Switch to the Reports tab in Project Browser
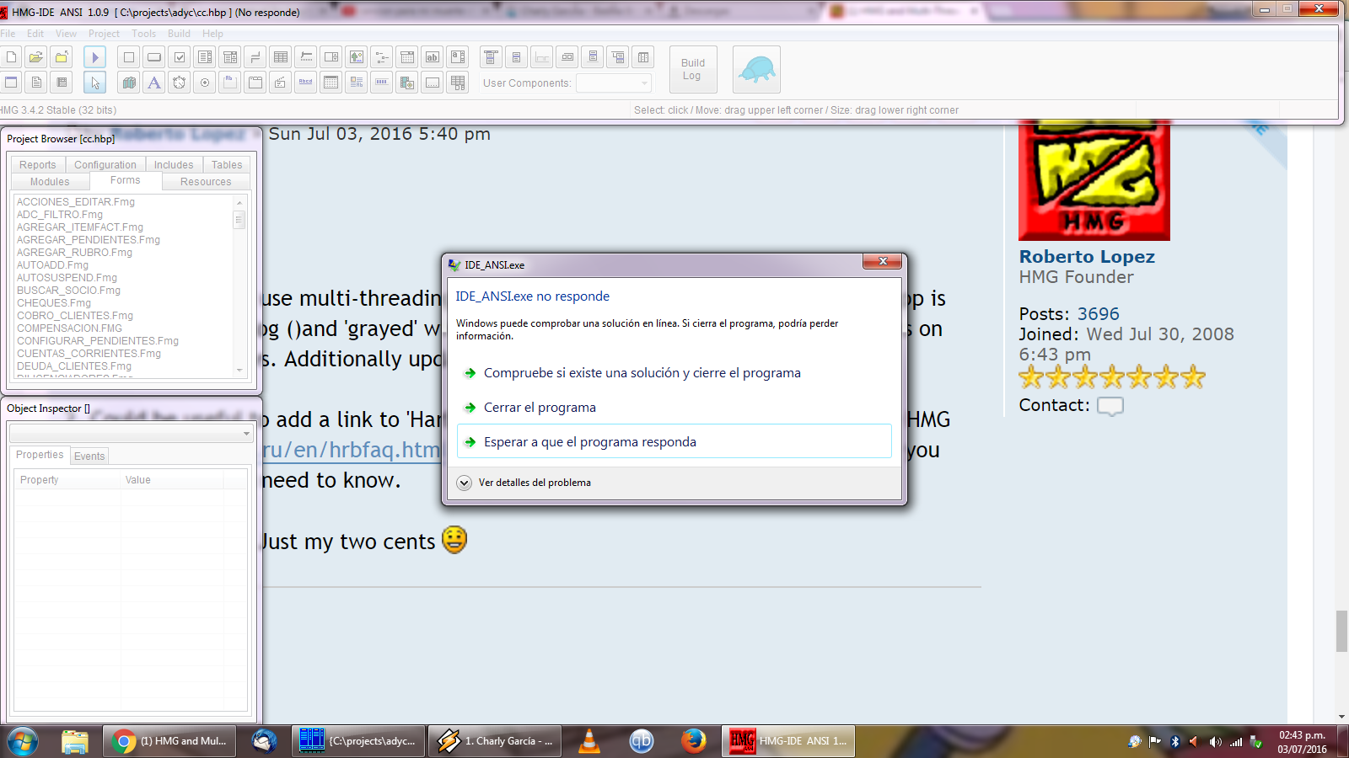 pos(38,165)
